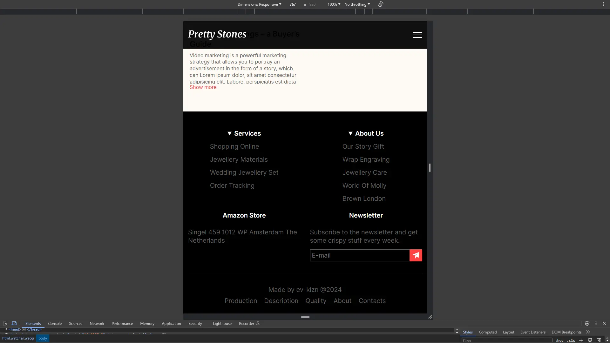Select the Styles tab
This screenshot has width=610, height=343.
click(468, 332)
